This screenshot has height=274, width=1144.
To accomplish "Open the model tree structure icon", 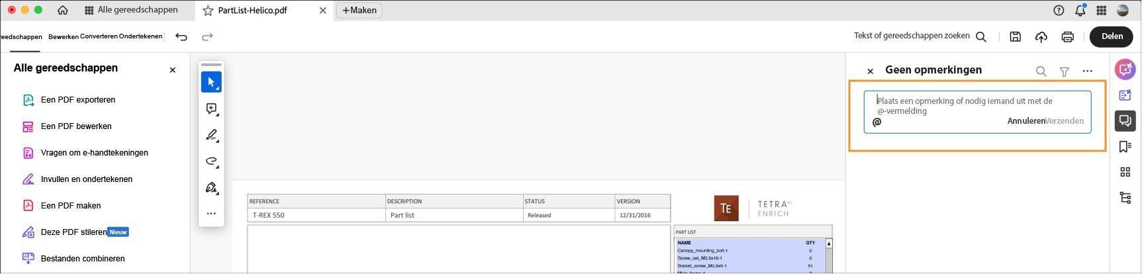I will tap(1125, 198).
